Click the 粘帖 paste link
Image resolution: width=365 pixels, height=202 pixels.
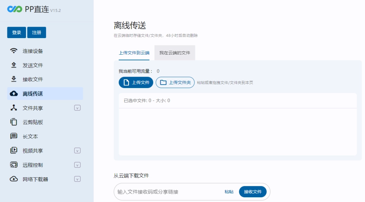(228, 191)
